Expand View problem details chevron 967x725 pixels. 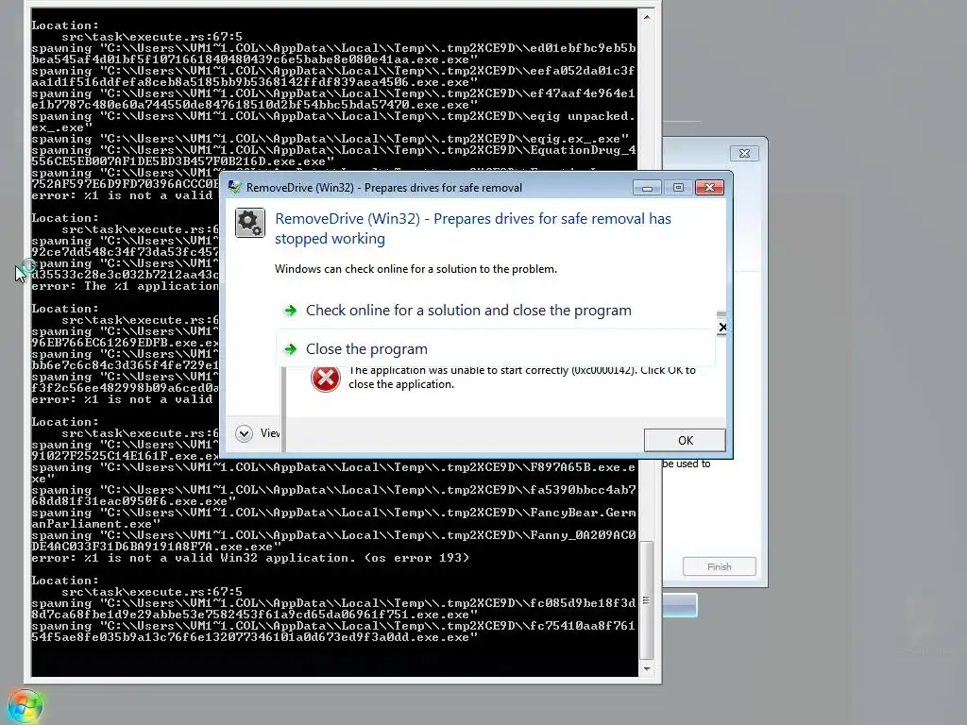pyautogui.click(x=245, y=433)
